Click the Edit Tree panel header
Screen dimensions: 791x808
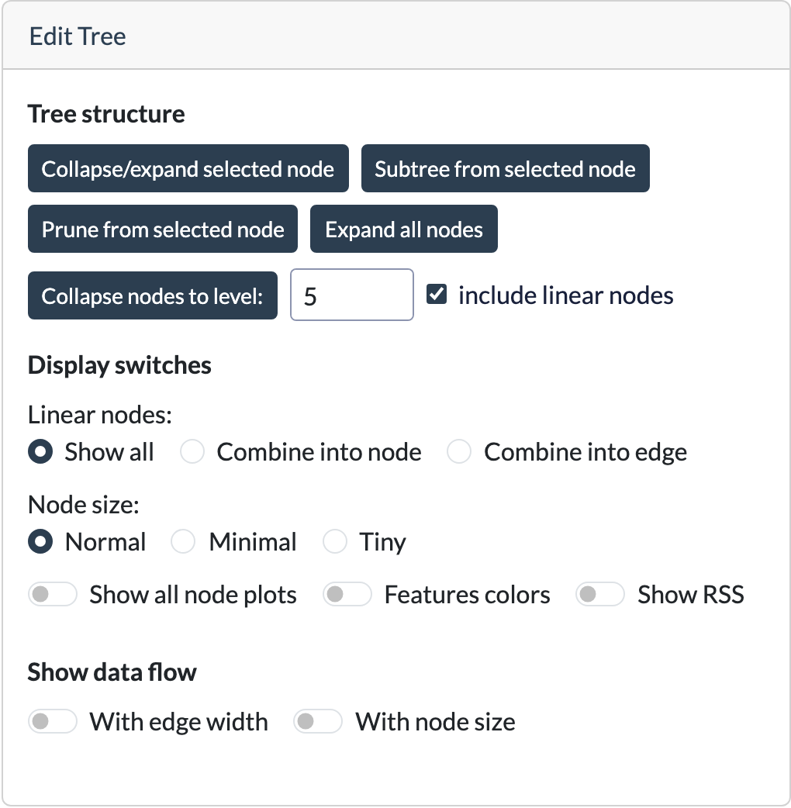395,36
